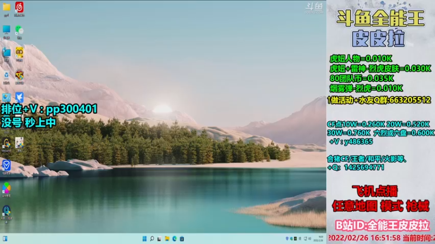435x244 pixels.
Task: Launch NetEase Cloud Music red desktop shortcut
Action: coord(19,7)
